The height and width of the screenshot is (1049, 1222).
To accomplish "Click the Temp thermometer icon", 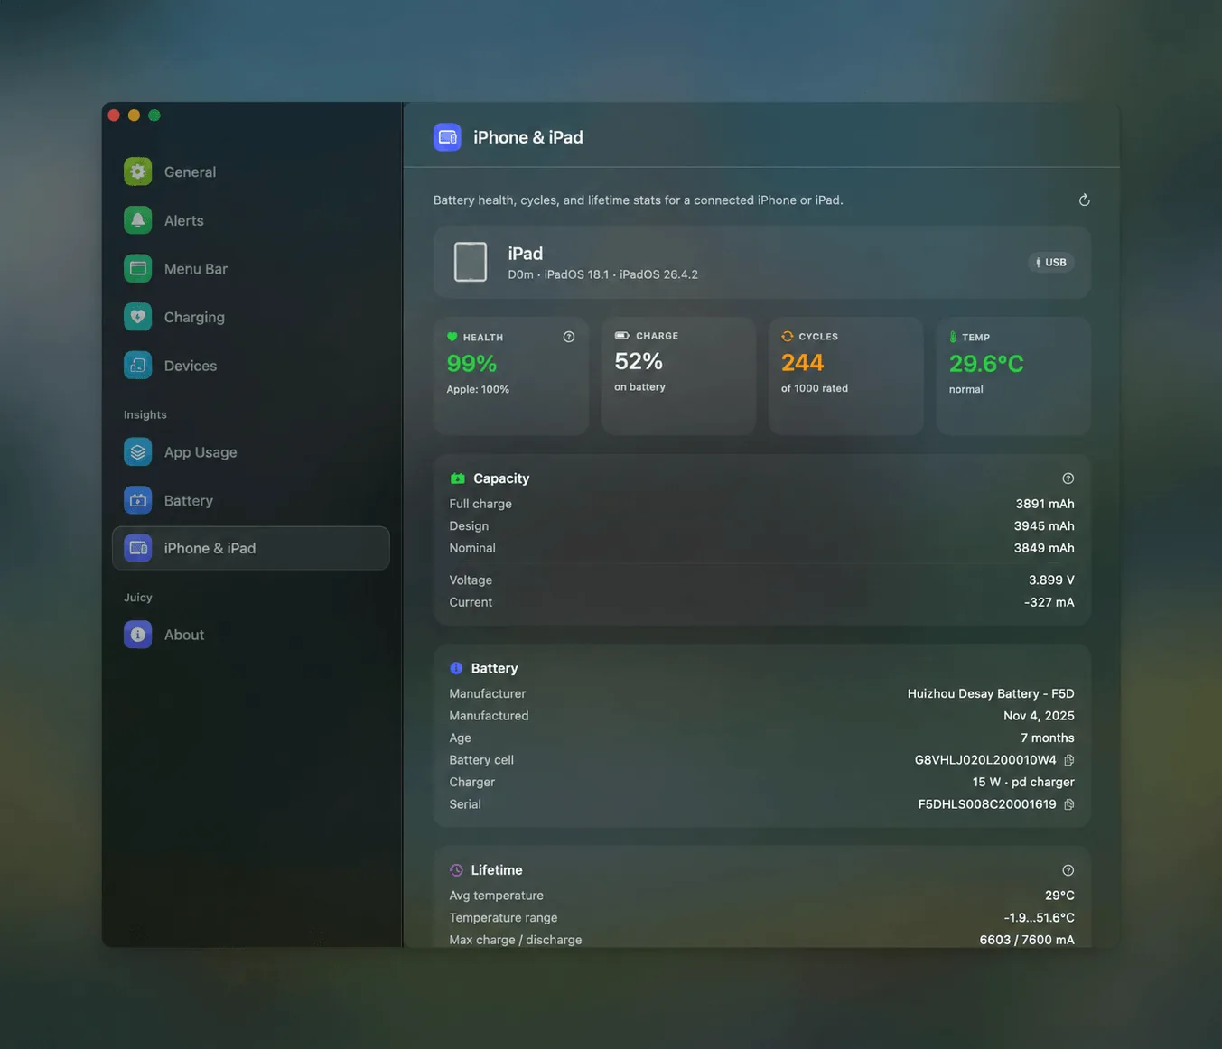I will [x=953, y=337].
